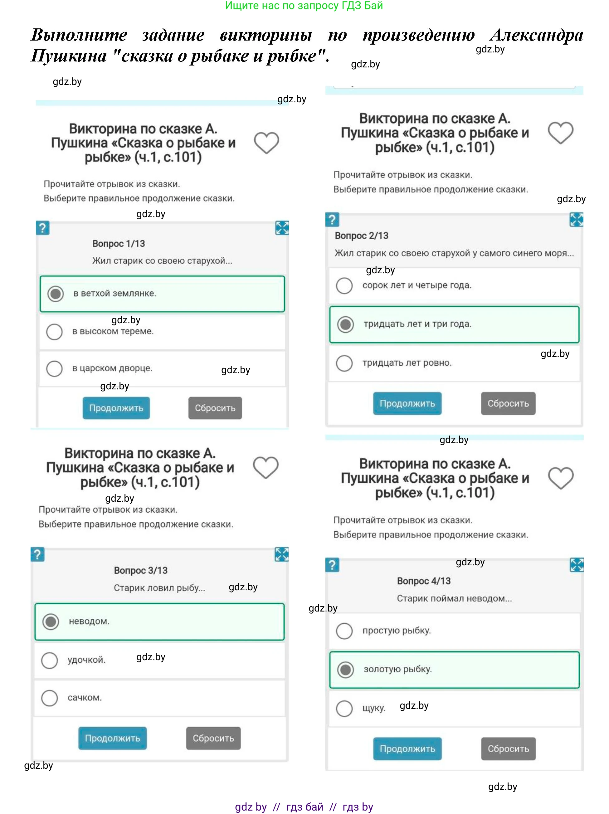Open fullscreen view for Вопрос 4/13
Image resolution: width=609 pixels, height=814 pixels.
pyautogui.click(x=576, y=565)
